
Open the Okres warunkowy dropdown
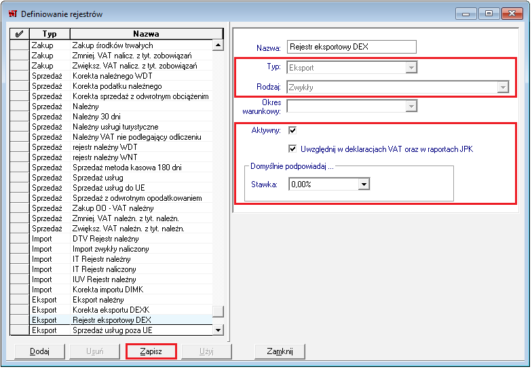click(x=411, y=106)
